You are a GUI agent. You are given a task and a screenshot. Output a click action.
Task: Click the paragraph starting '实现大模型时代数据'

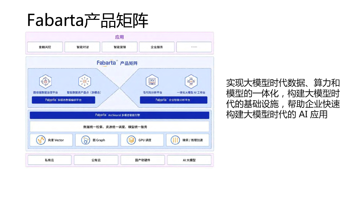pyautogui.click(x=283, y=98)
